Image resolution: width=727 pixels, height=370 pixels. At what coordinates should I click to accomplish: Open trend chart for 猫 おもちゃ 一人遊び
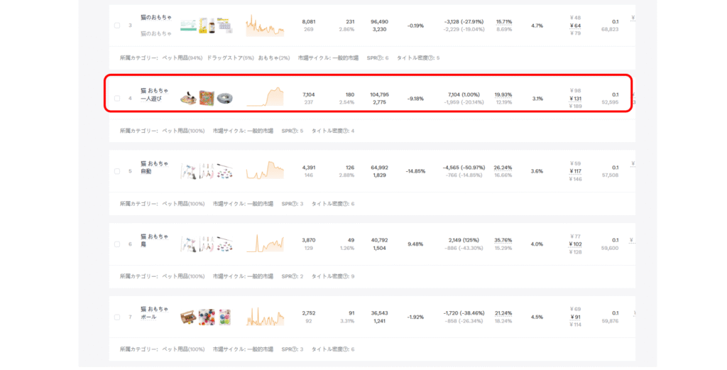pos(265,97)
